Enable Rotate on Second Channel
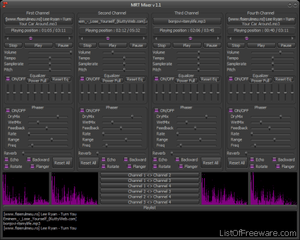 click(103, 167)
